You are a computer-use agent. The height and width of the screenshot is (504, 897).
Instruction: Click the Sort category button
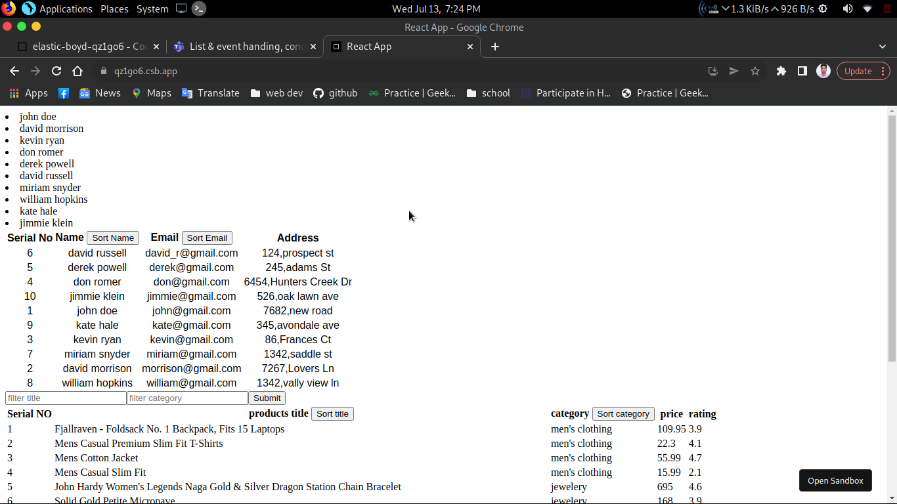tap(623, 414)
